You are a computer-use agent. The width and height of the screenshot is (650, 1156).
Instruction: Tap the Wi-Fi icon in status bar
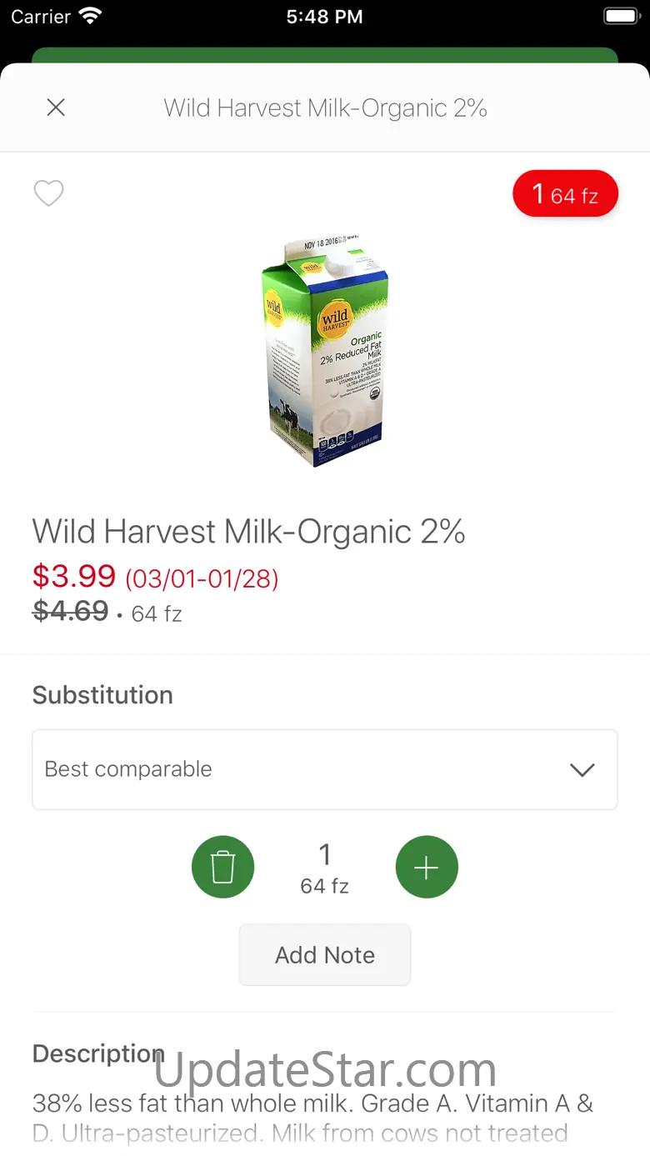pyautogui.click(x=89, y=16)
